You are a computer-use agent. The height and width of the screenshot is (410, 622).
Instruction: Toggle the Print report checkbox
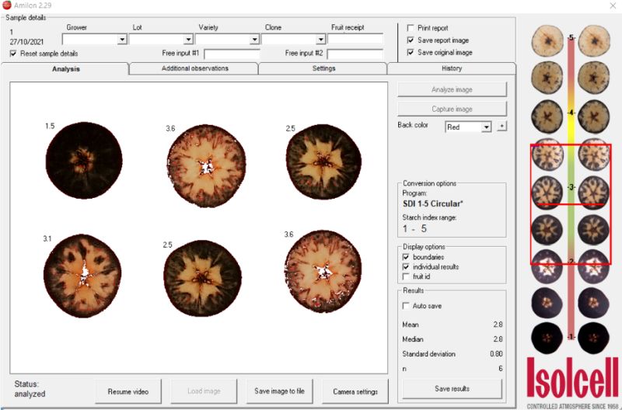coord(411,28)
